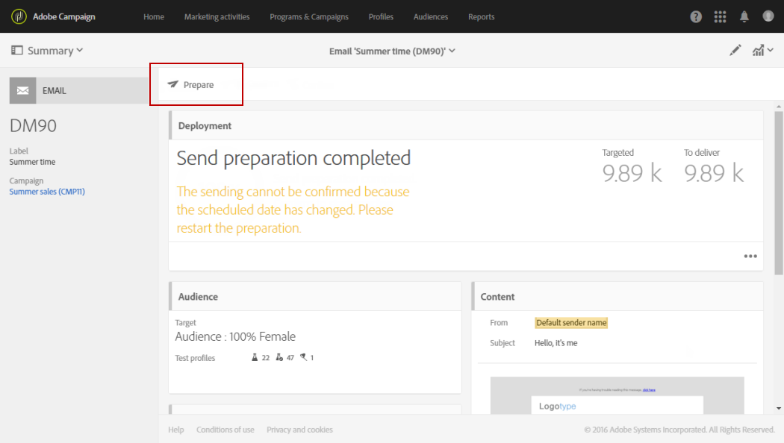Open the Conditions of use link
This screenshot has height=443, width=784.
pyautogui.click(x=225, y=430)
